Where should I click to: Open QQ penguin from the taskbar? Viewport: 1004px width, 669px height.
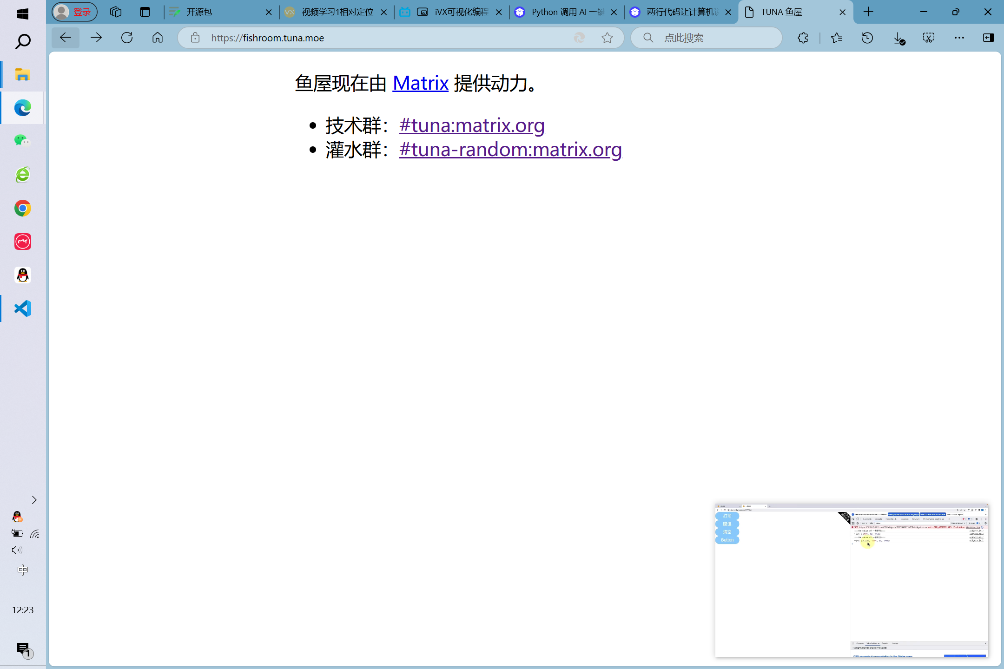click(x=22, y=275)
